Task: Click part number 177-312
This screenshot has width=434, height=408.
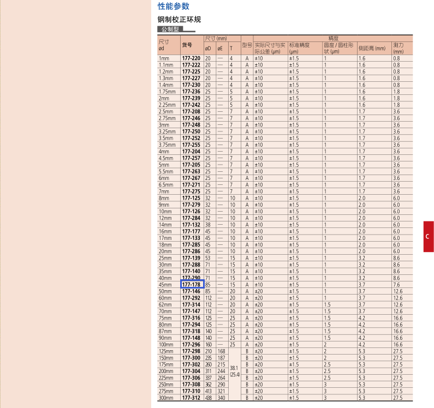Action: coord(191,398)
